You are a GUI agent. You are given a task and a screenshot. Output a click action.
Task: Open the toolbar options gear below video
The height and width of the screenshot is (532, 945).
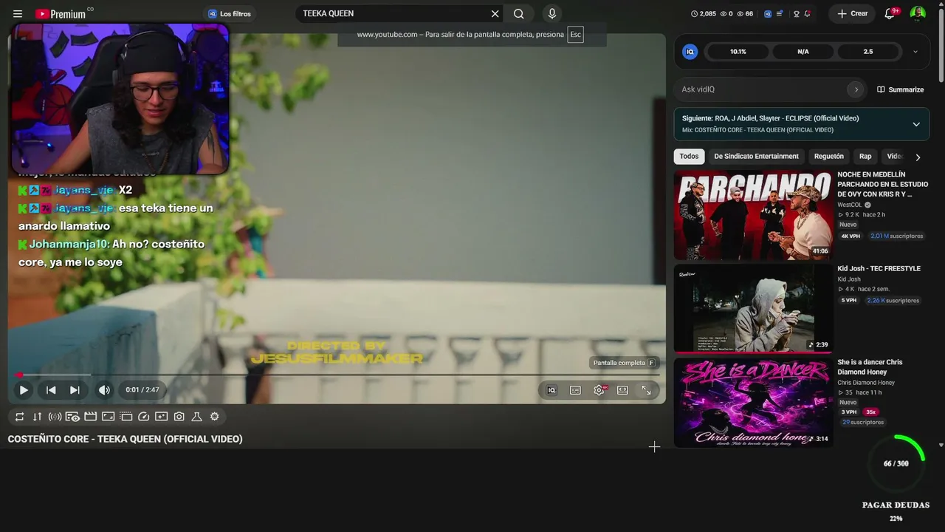[x=214, y=417]
